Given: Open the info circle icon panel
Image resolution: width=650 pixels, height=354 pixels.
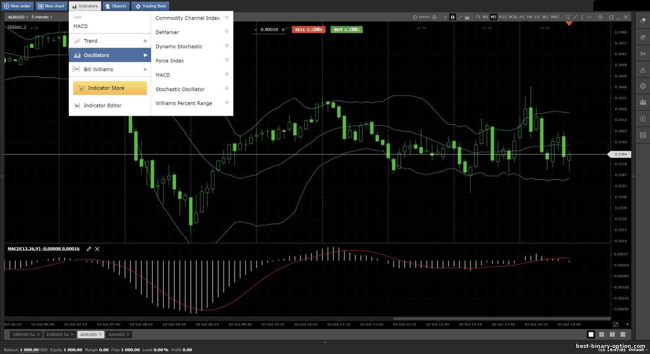Looking at the screenshot, I should click(x=643, y=118).
